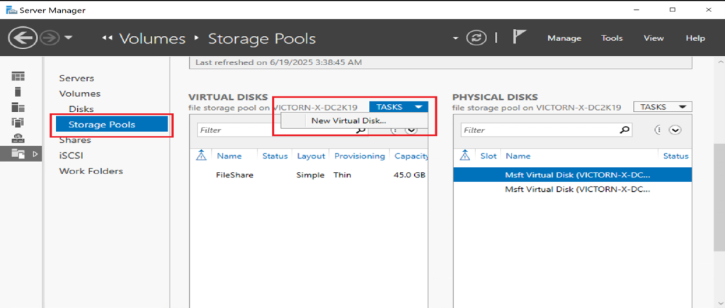Open the Virtual Disks TASKS dropdown
725x308 pixels.
click(399, 107)
